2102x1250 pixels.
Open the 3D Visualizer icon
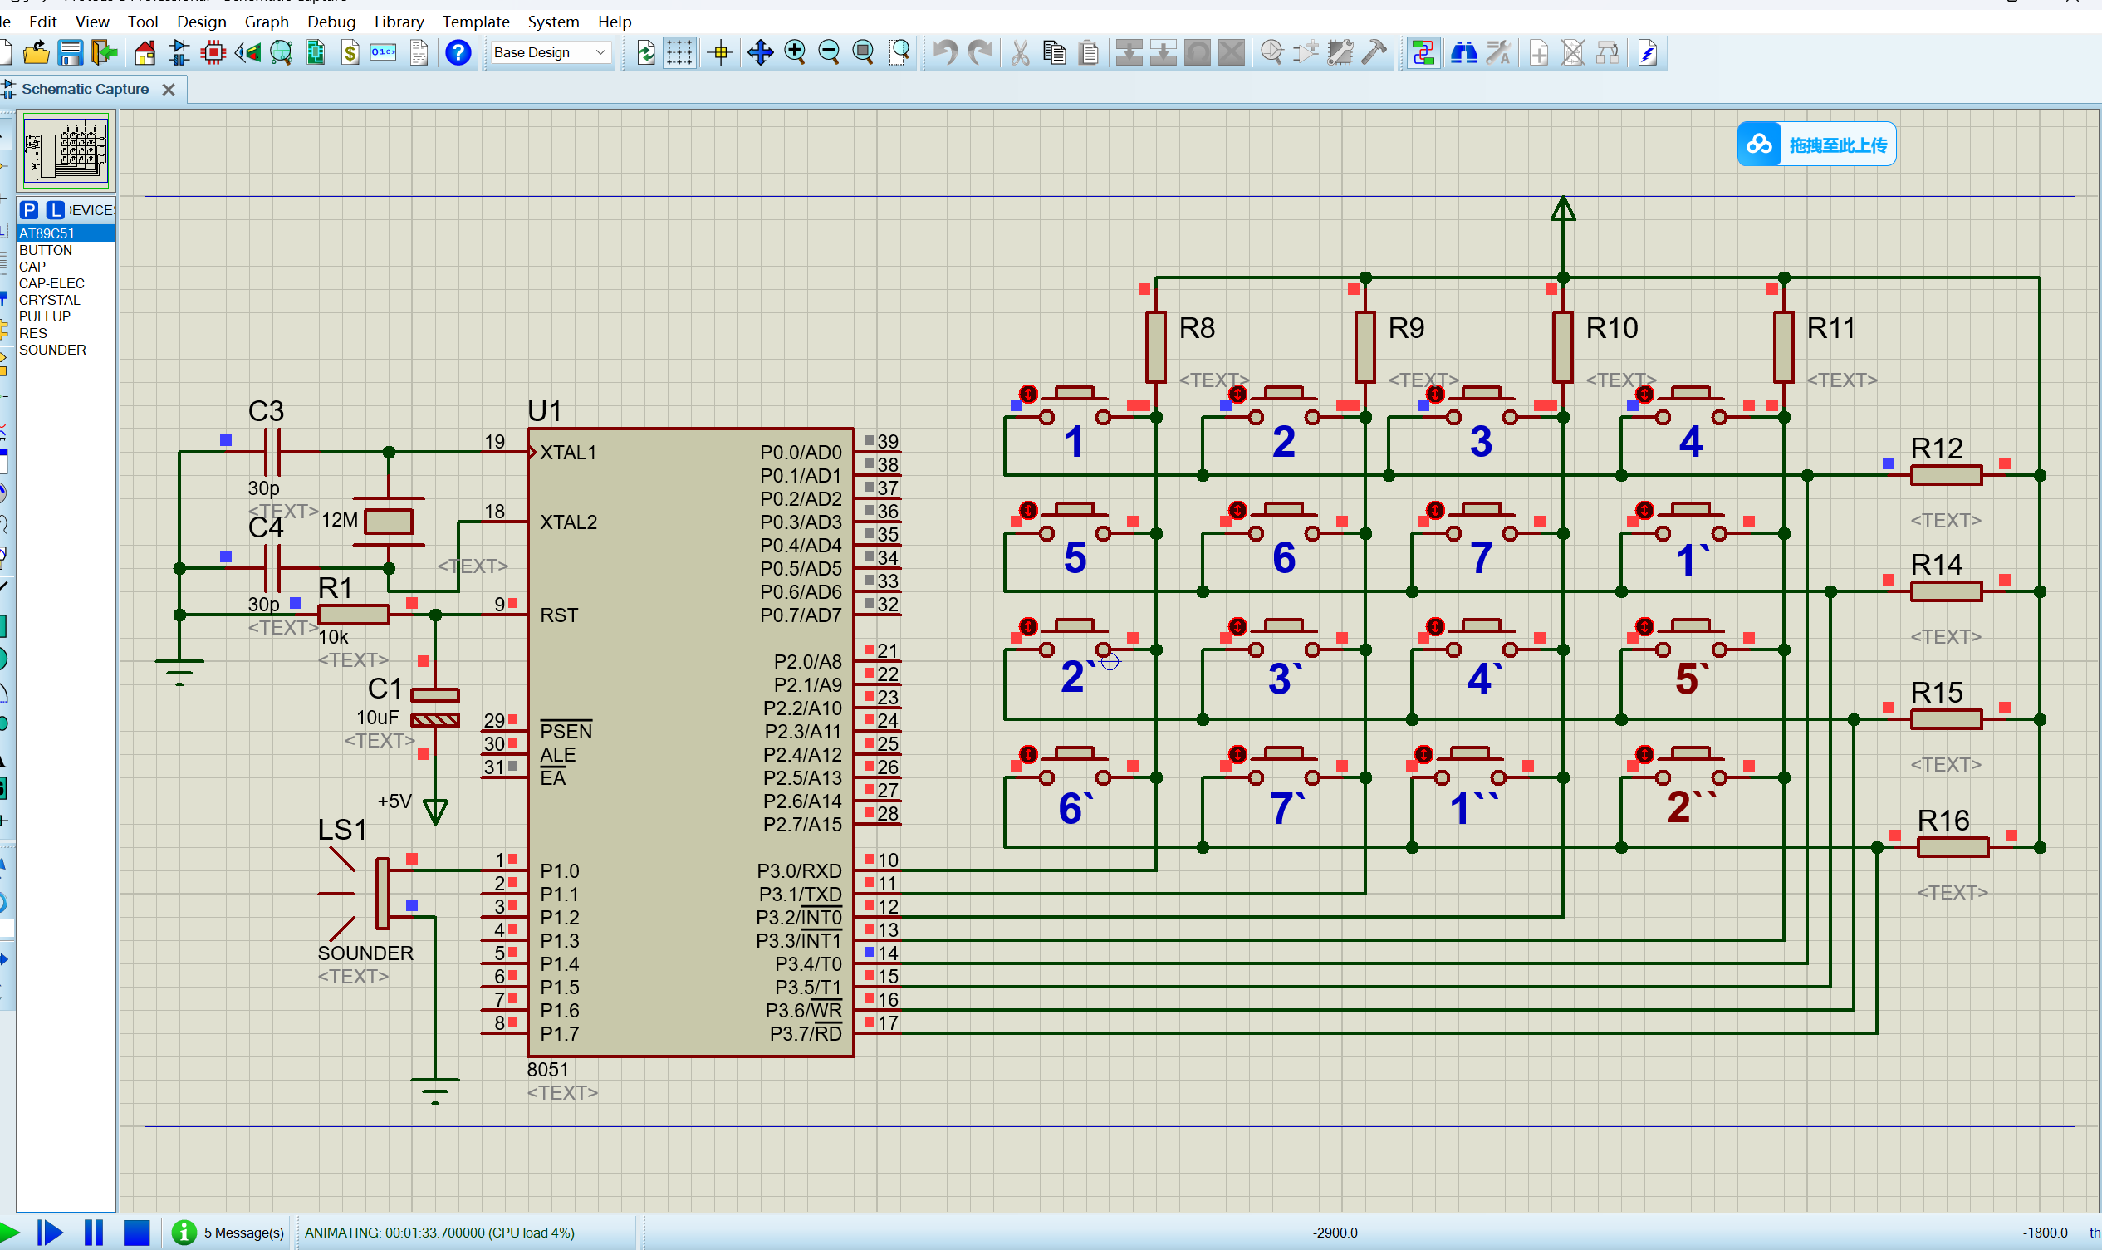[247, 53]
